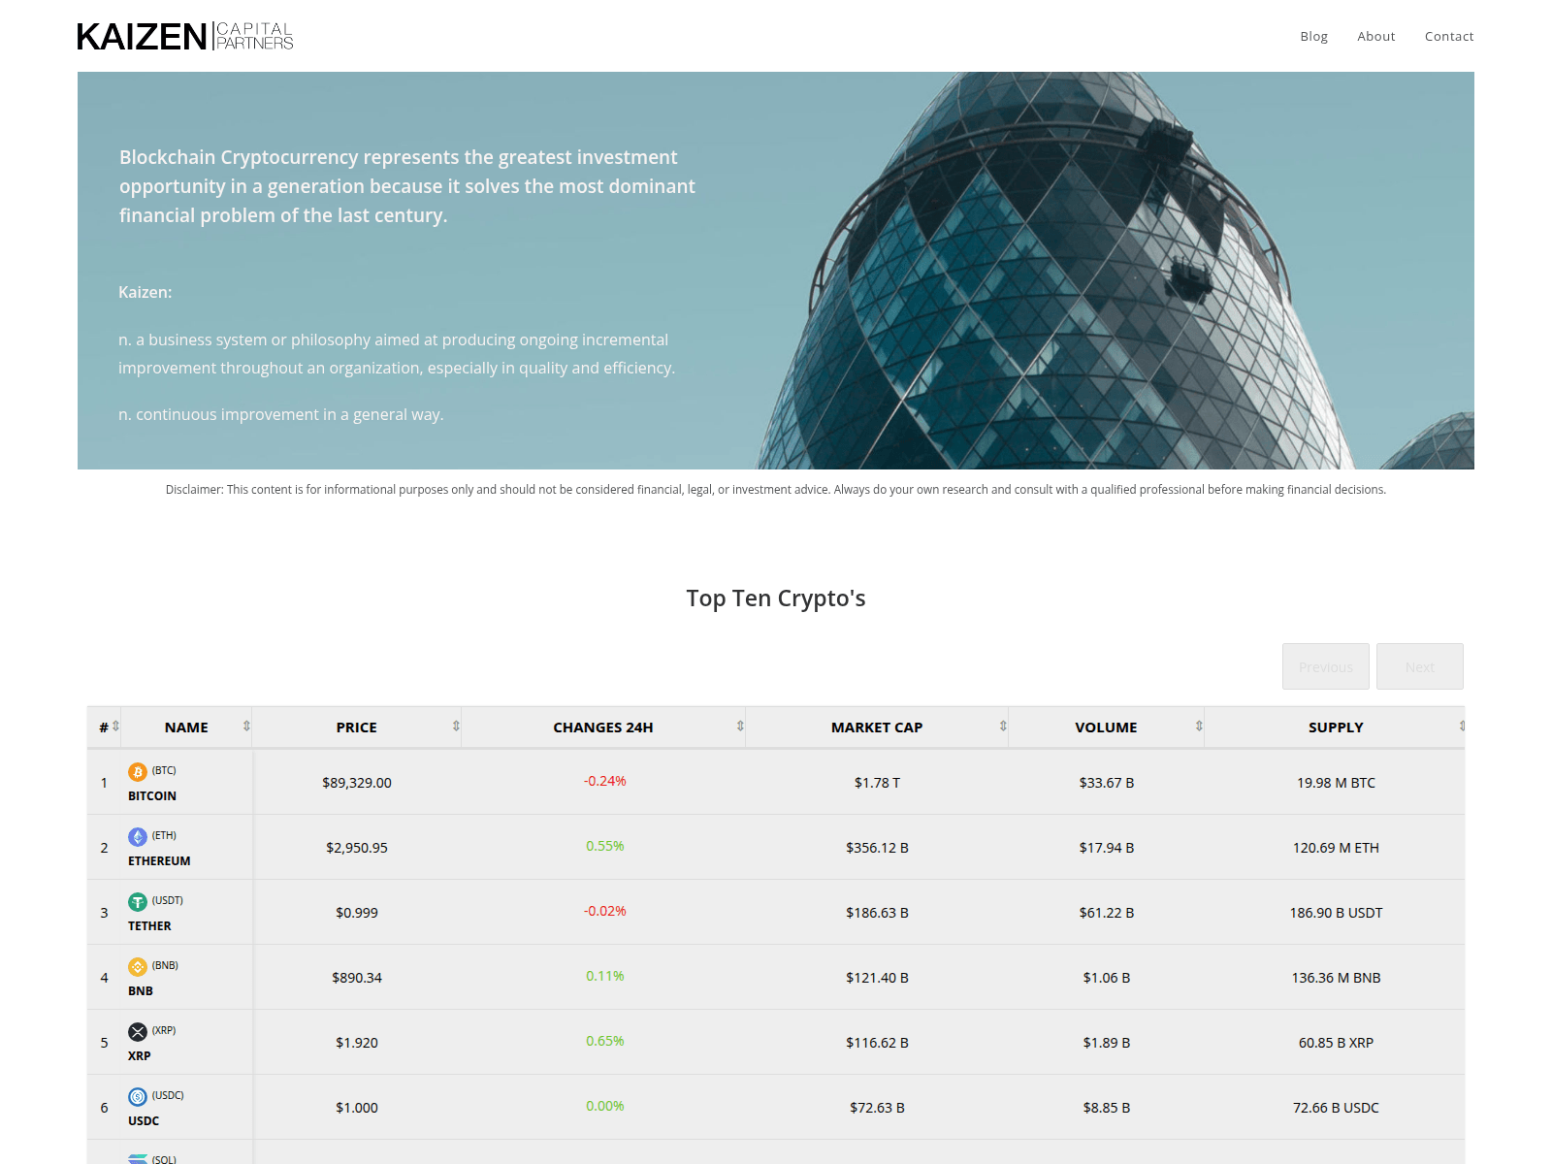Click the Top Ten Crypto's heading
Screen dimensions: 1552x1164
776,598
